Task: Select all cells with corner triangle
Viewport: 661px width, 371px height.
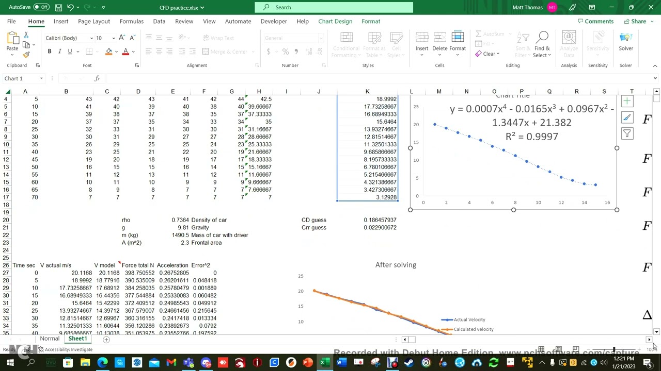Action: pyautogui.click(x=8, y=92)
